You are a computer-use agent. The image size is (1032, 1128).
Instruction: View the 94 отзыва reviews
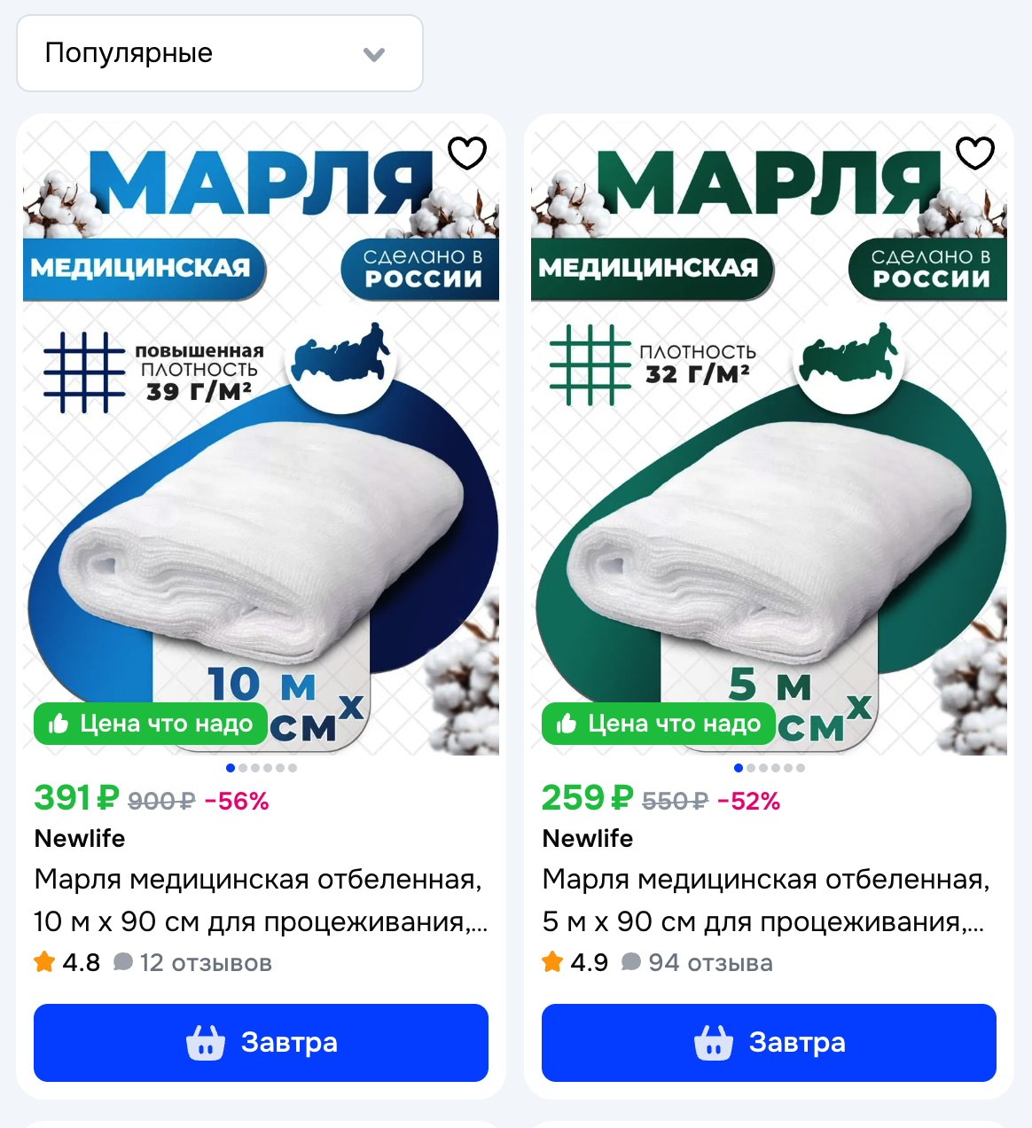(698, 963)
